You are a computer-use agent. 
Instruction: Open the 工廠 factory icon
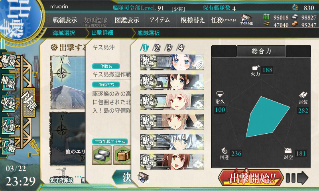(8, 146)
